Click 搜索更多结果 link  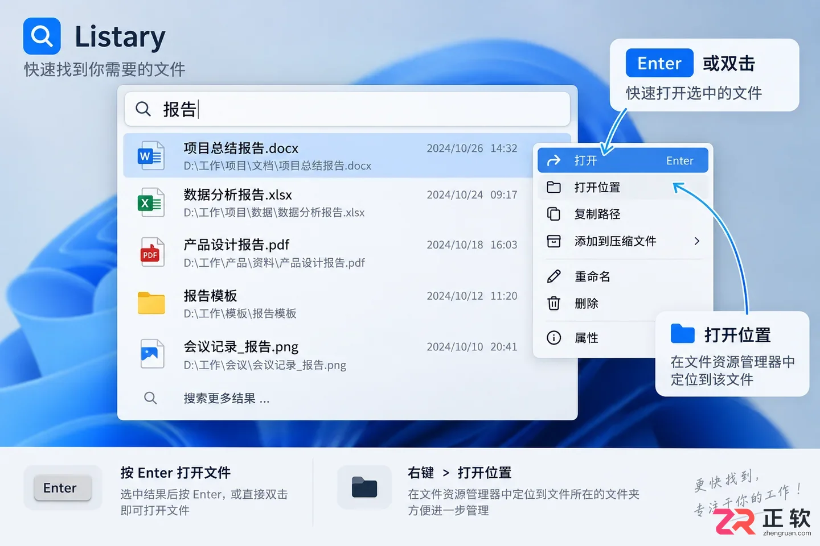(227, 398)
